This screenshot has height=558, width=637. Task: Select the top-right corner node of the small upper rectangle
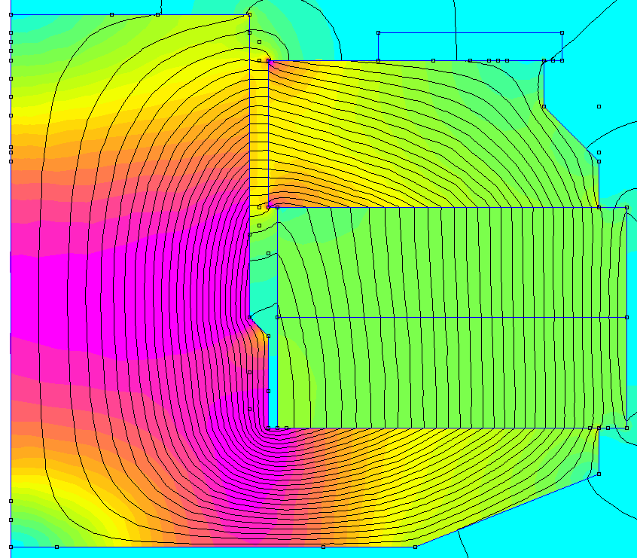tap(562, 32)
